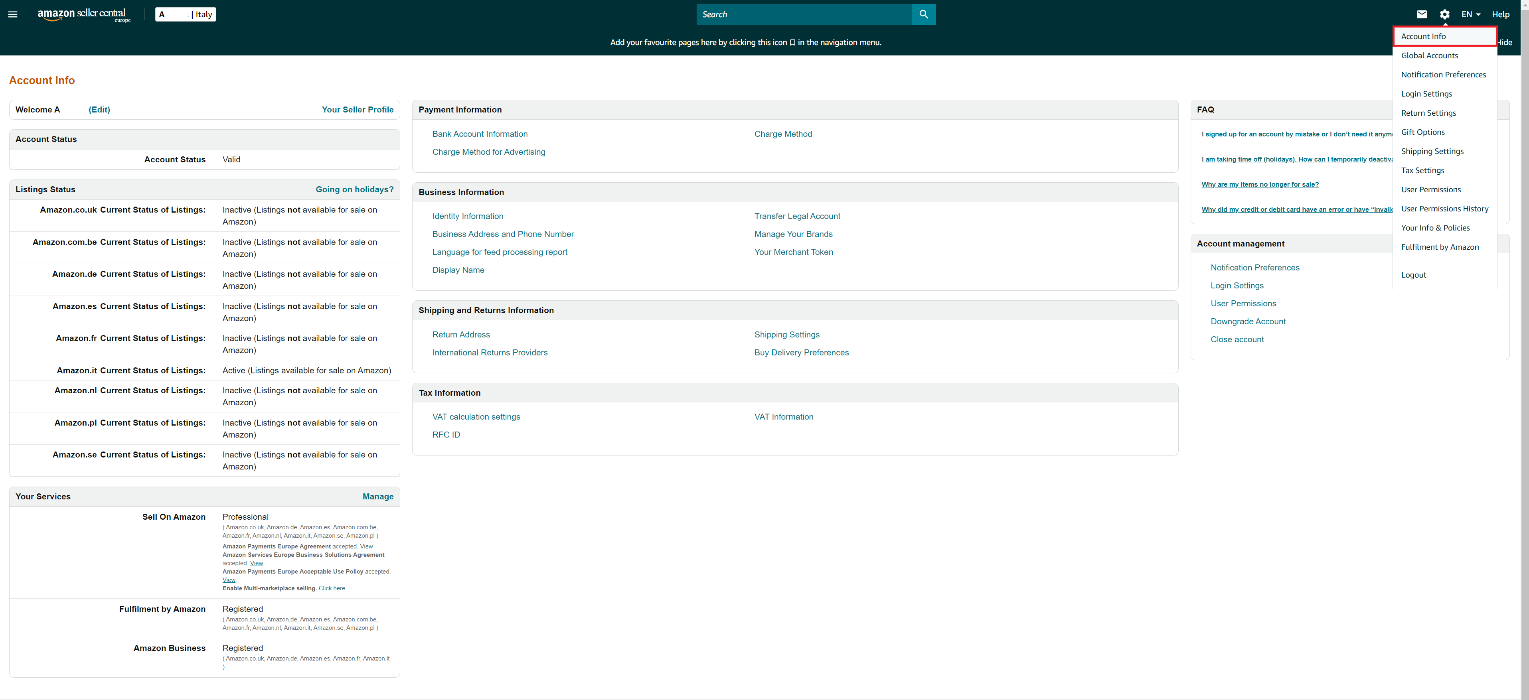Viewport: 1529px width, 700px height.
Task: Click Edit next to Welcome name
Action: pyautogui.click(x=99, y=110)
